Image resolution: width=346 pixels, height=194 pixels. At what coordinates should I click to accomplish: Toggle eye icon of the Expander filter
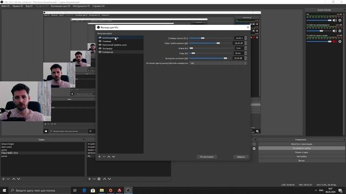(x=100, y=48)
